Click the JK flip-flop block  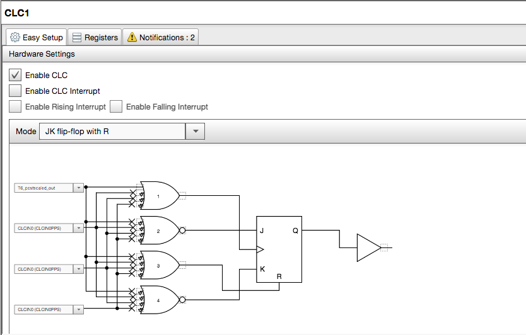pos(278,249)
